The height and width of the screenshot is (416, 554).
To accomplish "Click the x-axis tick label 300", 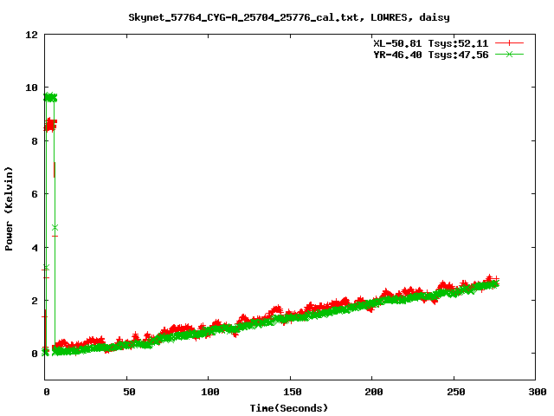I will pyautogui.click(x=538, y=392).
